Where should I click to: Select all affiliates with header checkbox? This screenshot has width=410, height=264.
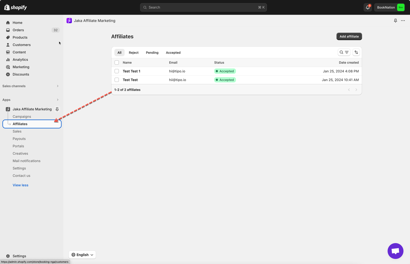pyautogui.click(x=117, y=62)
